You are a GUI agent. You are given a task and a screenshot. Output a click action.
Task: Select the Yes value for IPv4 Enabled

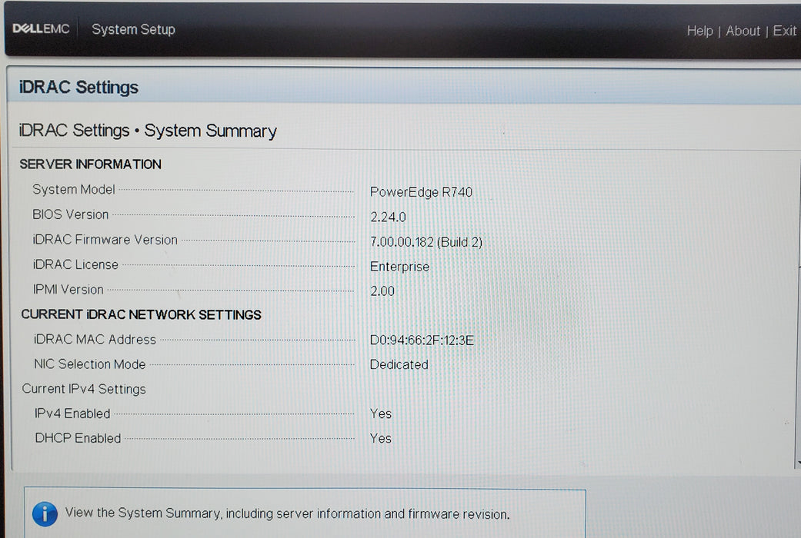(x=381, y=413)
